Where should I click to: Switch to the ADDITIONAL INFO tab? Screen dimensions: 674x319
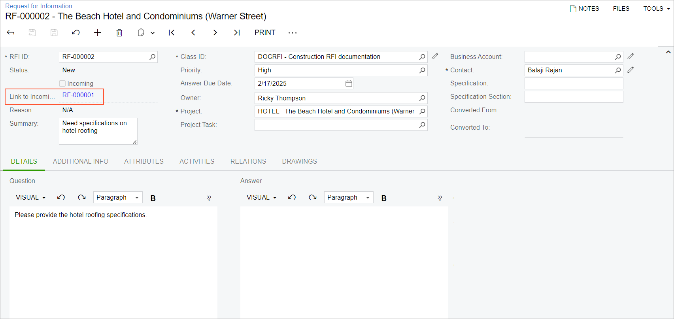click(81, 161)
